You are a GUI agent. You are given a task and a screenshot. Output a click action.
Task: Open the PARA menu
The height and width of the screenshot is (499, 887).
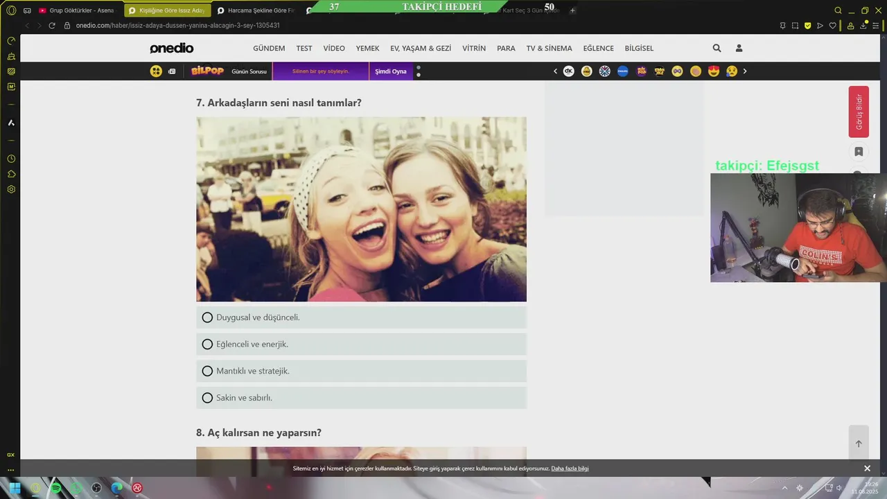[506, 49]
